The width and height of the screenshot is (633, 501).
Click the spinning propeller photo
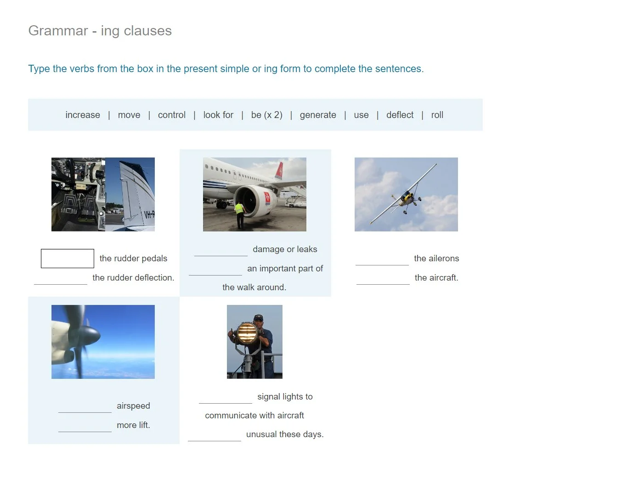tap(103, 342)
